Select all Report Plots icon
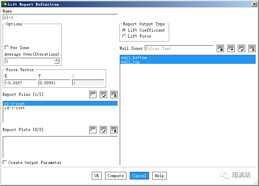Screen dimensions: 259x186 tap(103, 130)
